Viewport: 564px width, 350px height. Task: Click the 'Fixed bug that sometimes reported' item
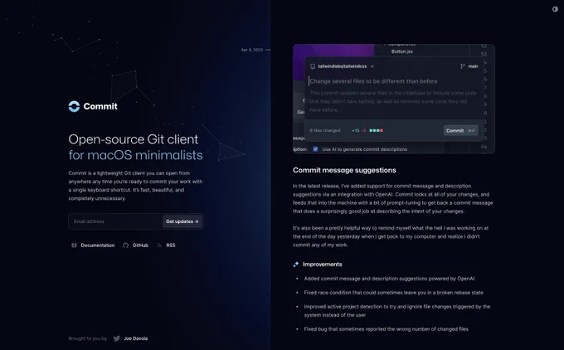[x=386, y=328]
